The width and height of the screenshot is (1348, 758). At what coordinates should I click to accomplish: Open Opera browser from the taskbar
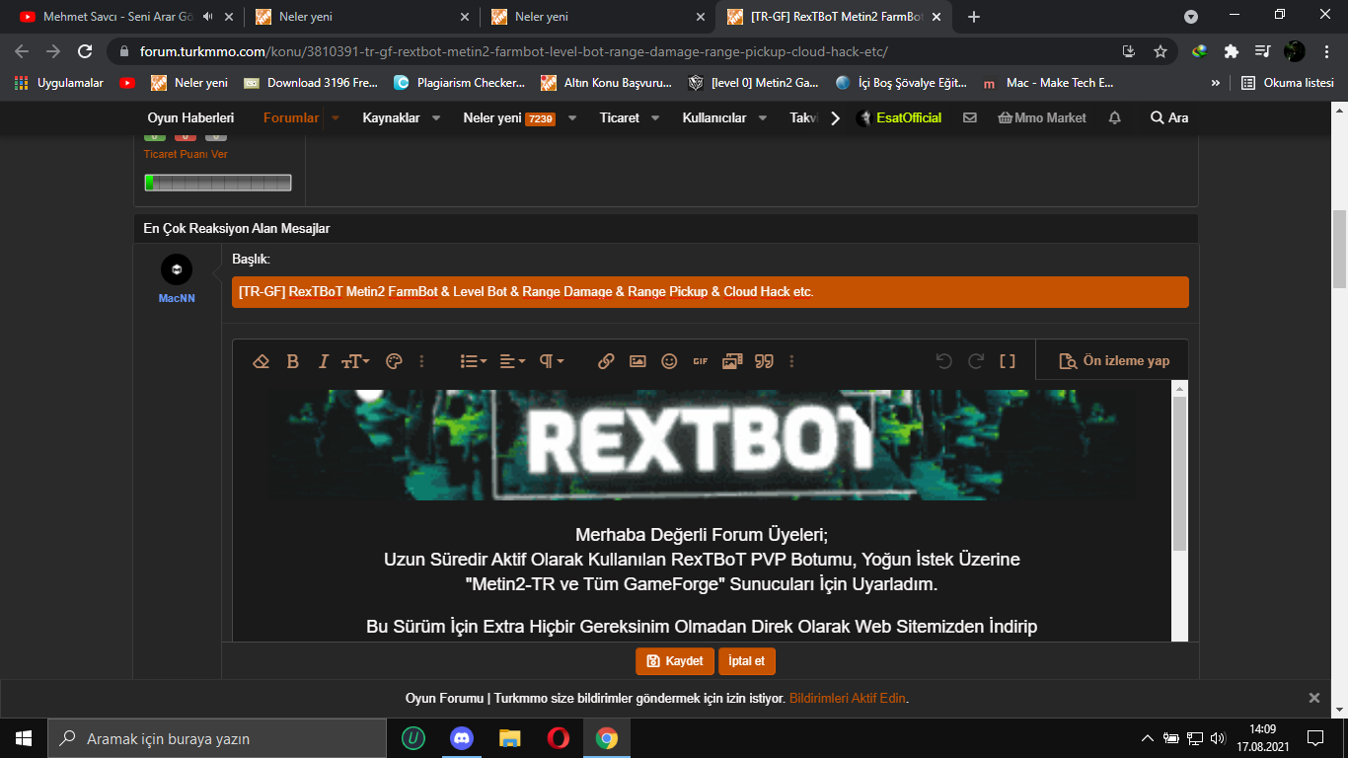coord(558,738)
